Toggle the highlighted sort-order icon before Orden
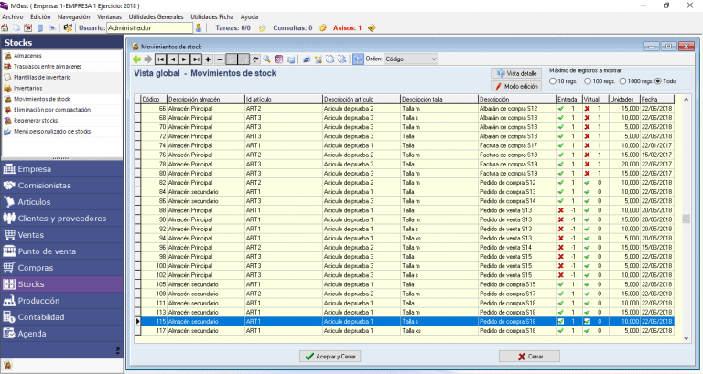The width and height of the screenshot is (703, 374). (x=358, y=59)
